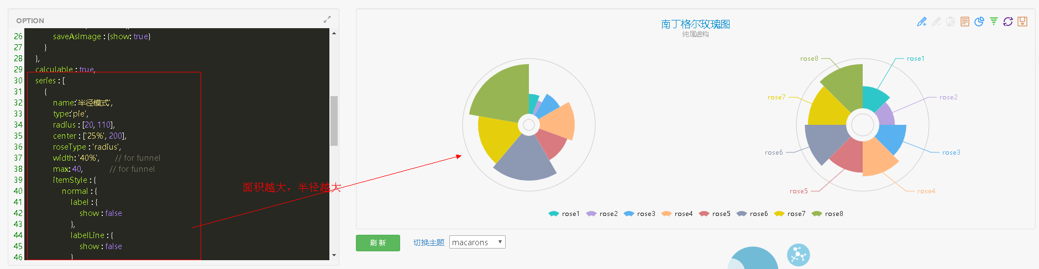Screen dimensions: 1039x269
Task: Click the round network graph icon below chart
Action: (798, 255)
